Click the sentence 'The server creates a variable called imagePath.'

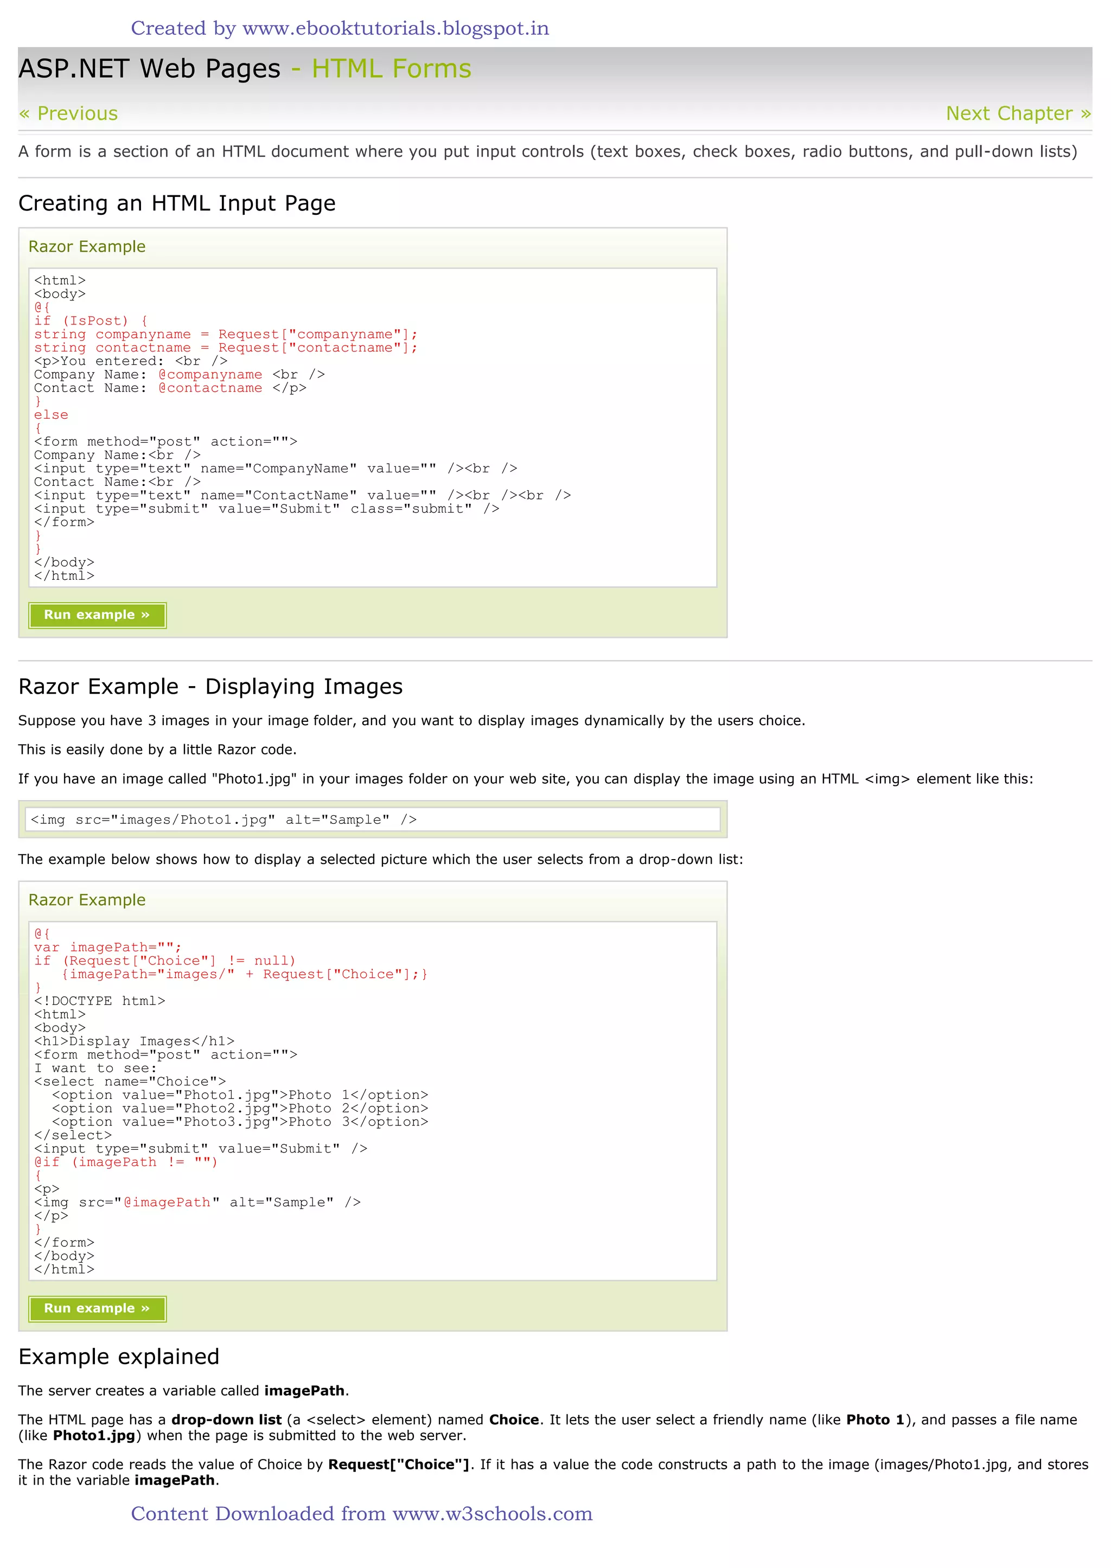[x=184, y=1391]
